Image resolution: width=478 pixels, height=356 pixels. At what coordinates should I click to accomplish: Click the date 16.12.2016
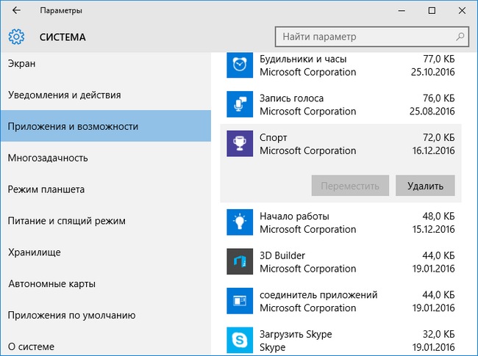pos(433,150)
